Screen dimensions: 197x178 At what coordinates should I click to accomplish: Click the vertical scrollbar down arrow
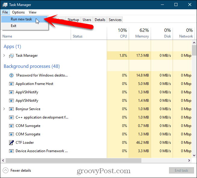pos(194,155)
